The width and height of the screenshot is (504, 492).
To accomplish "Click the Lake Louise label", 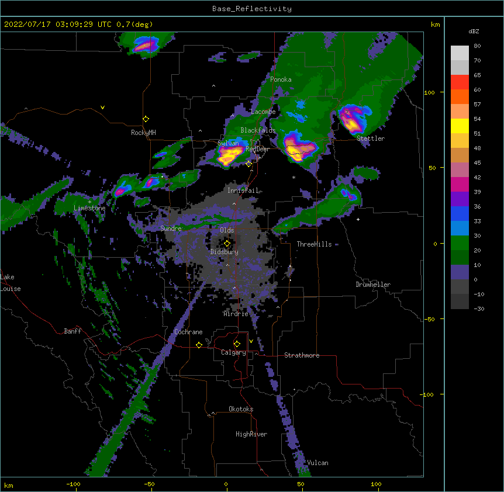I will coord(11,283).
